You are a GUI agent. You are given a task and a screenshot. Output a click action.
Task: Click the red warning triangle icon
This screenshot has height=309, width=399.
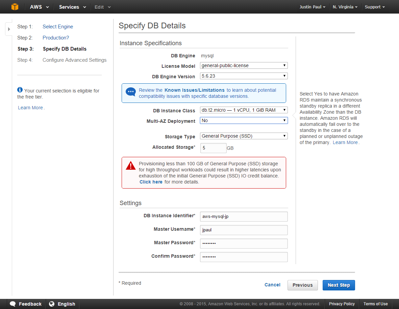pos(131,165)
